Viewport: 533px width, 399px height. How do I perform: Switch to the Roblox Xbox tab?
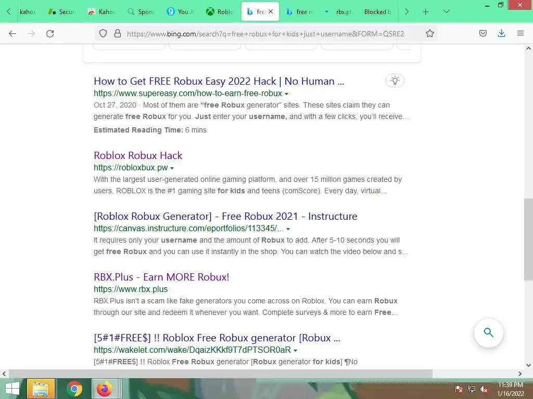tap(220, 12)
